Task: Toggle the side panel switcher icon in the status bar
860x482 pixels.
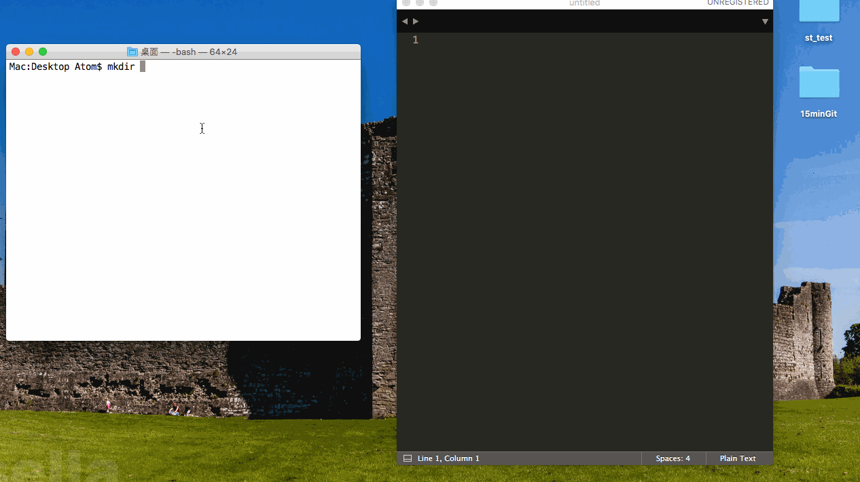Action: click(408, 458)
